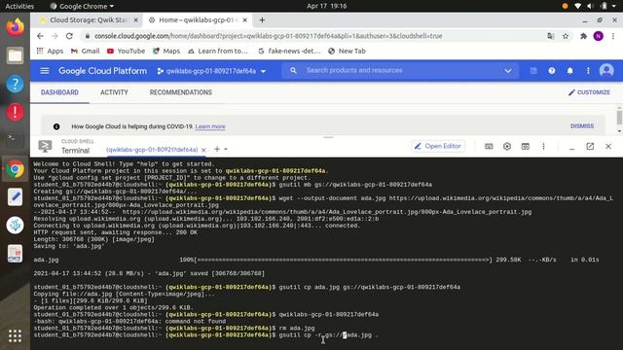Click the CUSTOMIZE button
The image size is (623, 350).
point(589,92)
